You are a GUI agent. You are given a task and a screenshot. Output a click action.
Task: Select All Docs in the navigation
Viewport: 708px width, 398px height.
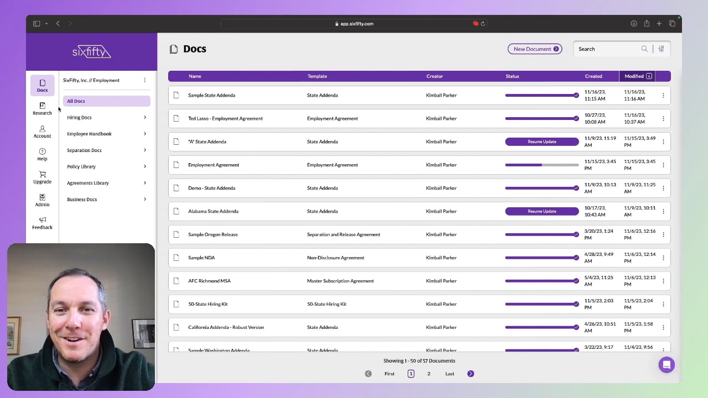pos(106,101)
